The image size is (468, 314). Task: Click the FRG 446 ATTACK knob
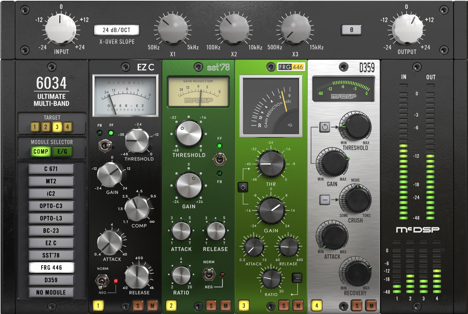click(254, 247)
